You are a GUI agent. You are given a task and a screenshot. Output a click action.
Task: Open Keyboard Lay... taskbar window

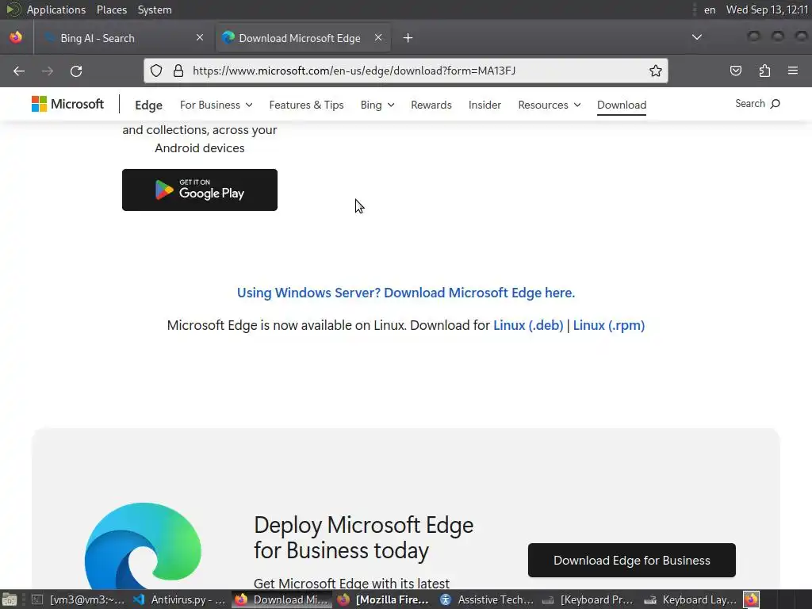[x=691, y=599]
